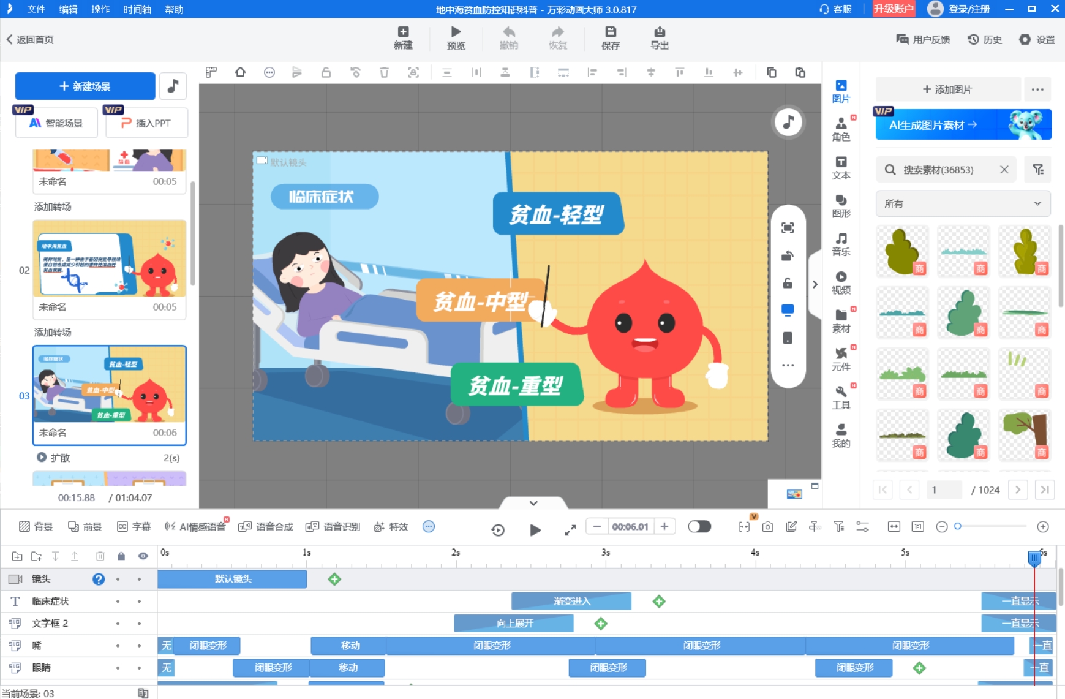This screenshot has width=1065, height=699.
Task: Click the Save (保存) toolbar icon
Action: [x=610, y=38]
